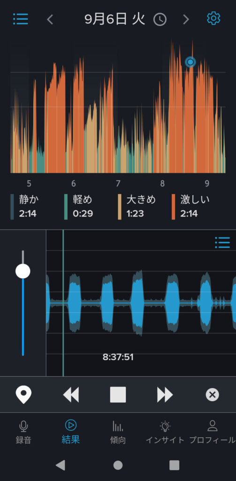Add a pin marker at current position

click(23, 395)
